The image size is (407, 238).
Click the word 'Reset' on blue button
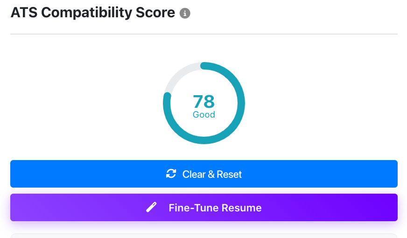(x=230, y=175)
